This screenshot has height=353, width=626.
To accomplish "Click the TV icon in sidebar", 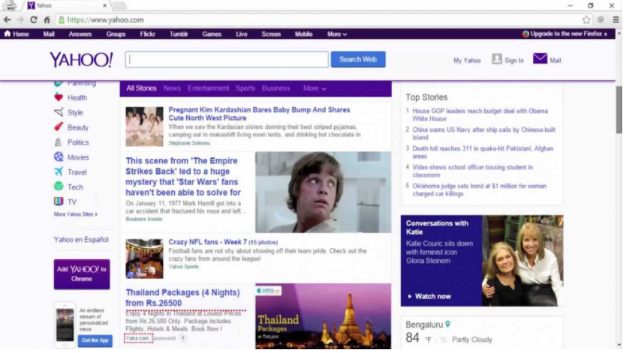I will [x=59, y=201].
